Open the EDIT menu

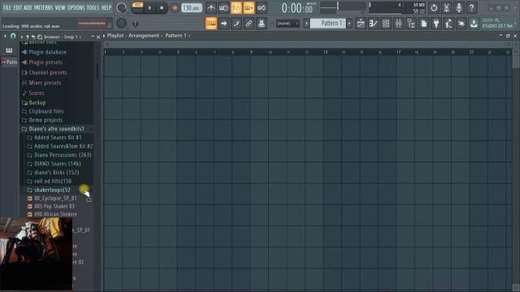[17, 7]
